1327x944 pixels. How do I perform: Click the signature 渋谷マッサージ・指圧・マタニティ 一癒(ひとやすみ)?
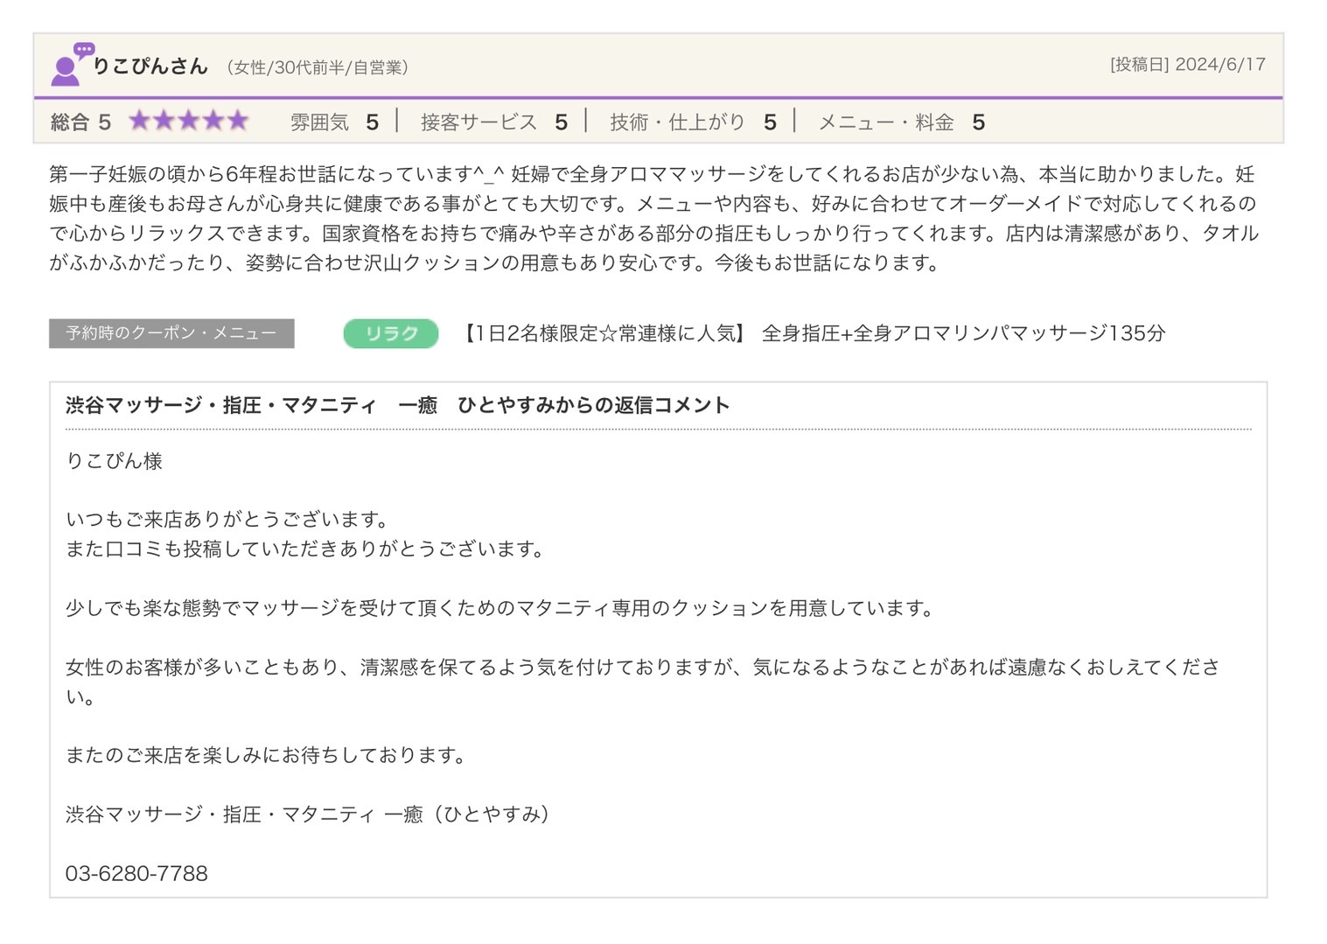[x=308, y=815]
